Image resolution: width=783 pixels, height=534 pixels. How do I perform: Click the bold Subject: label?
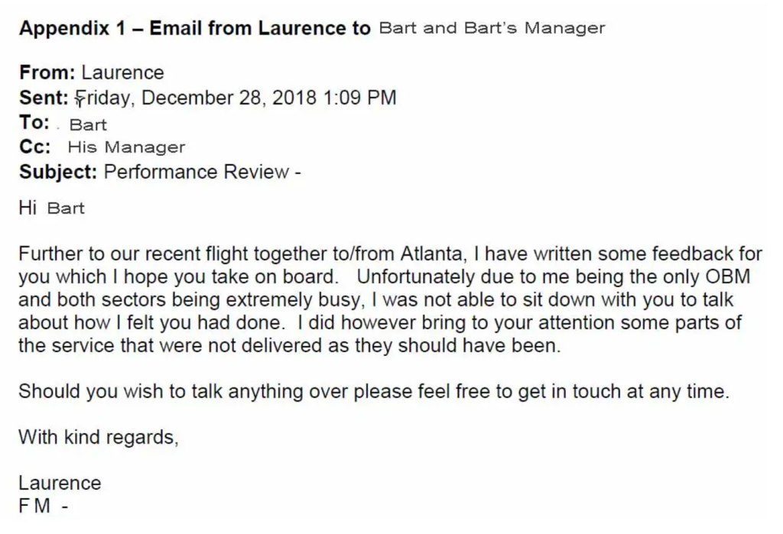tap(58, 172)
